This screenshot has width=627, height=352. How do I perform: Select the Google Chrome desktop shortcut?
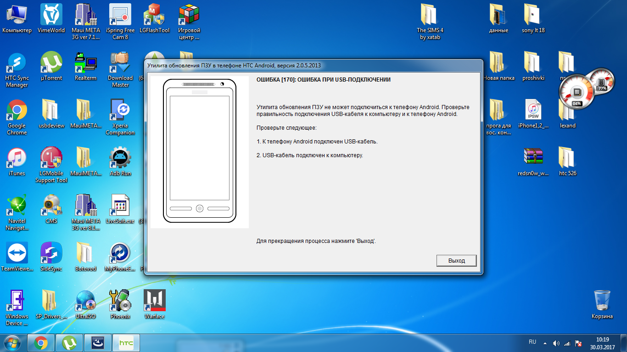tap(17, 117)
